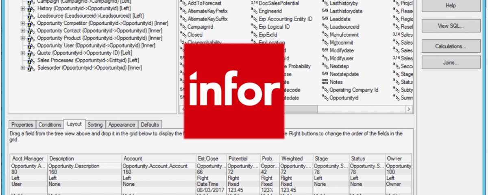Click the table icon beside Opportunity User
This screenshot has height=195, width=488.
pyautogui.click(x=31, y=45)
